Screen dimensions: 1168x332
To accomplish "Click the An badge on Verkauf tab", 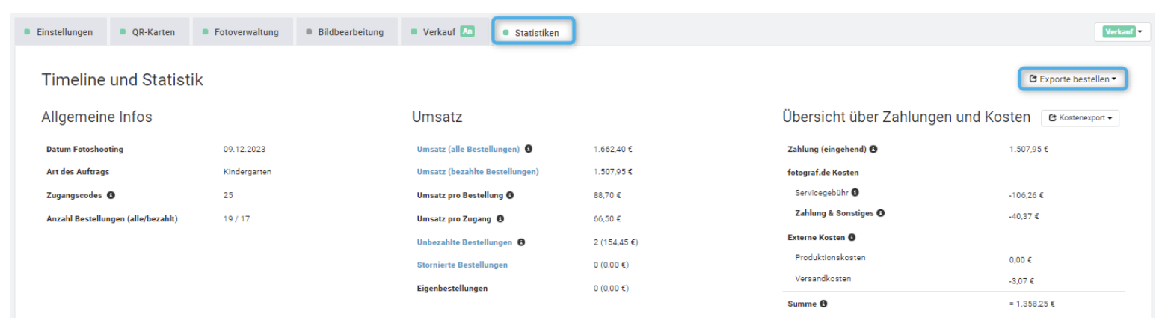I will click(x=467, y=31).
